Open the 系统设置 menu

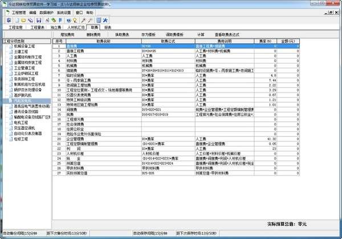click(x=64, y=13)
